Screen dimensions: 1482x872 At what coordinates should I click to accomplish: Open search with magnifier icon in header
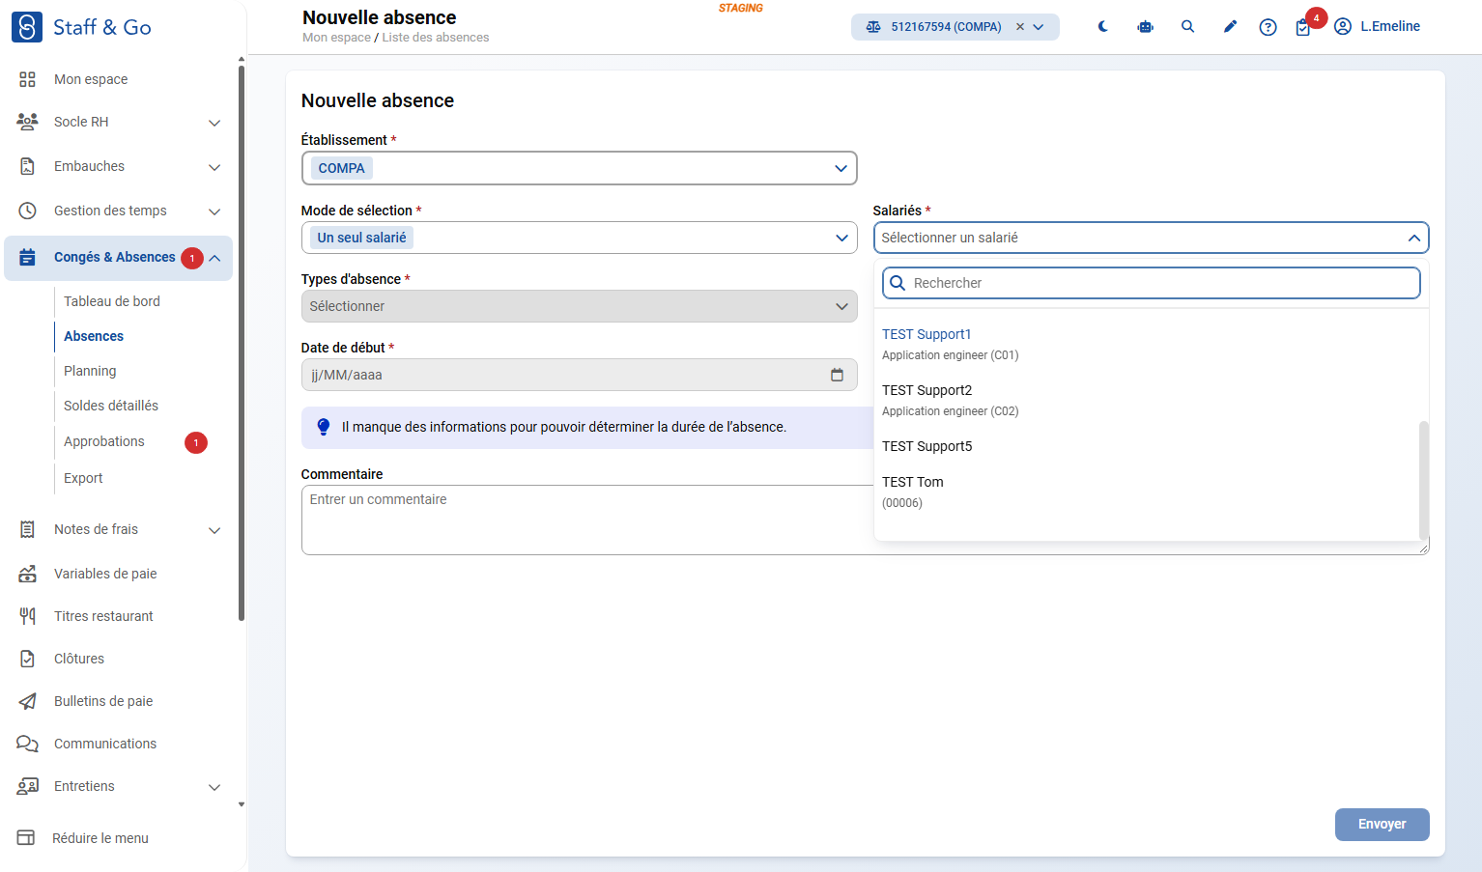pos(1187,27)
